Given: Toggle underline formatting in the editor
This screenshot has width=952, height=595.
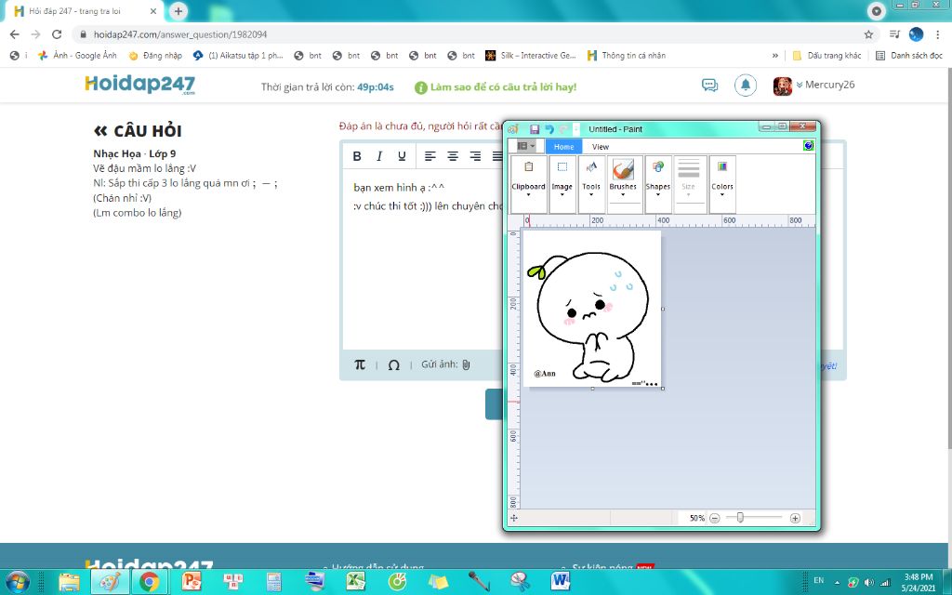Looking at the screenshot, I should [404, 156].
